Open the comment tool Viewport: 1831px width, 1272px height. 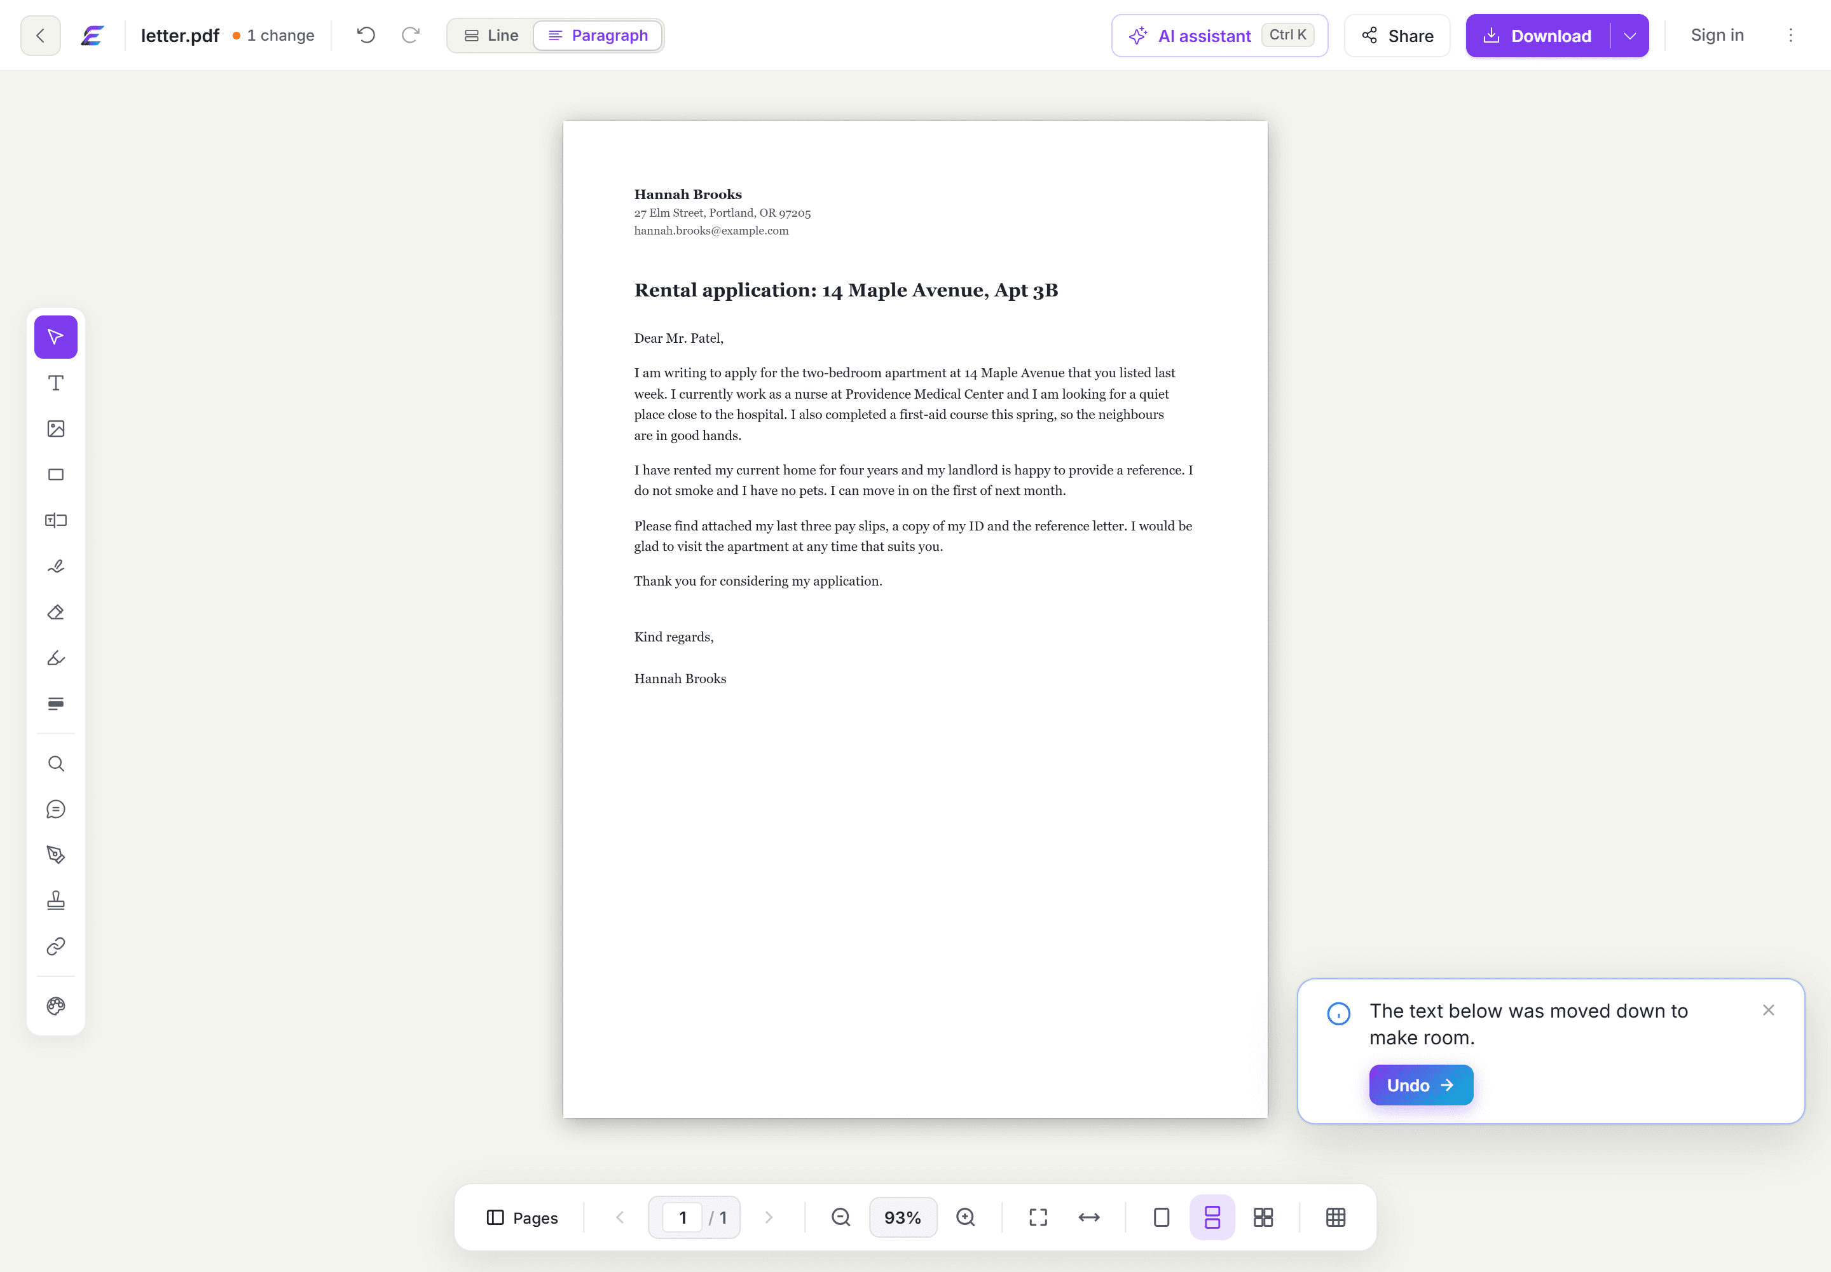(x=56, y=810)
